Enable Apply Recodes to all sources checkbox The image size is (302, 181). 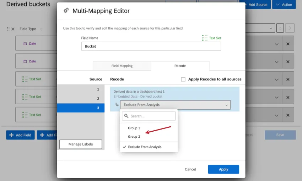click(183, 79)
